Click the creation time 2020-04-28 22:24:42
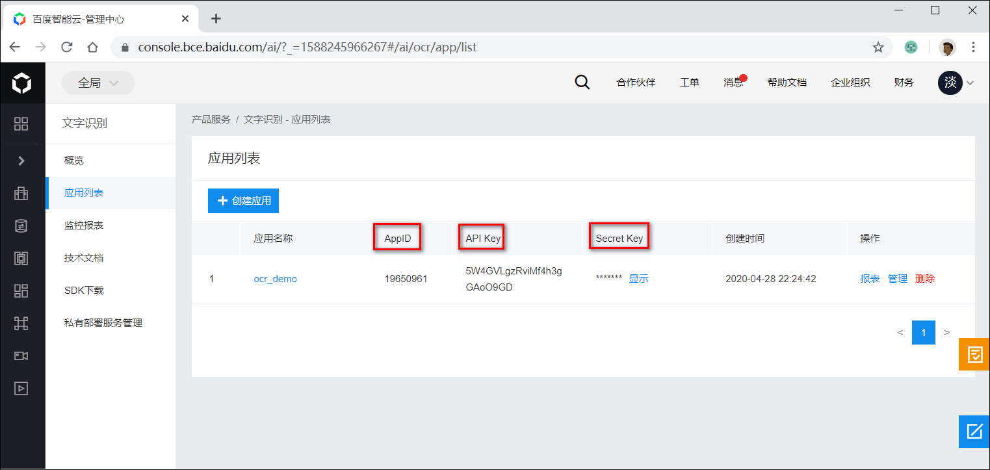990x470 pixels. pos(770,279)
